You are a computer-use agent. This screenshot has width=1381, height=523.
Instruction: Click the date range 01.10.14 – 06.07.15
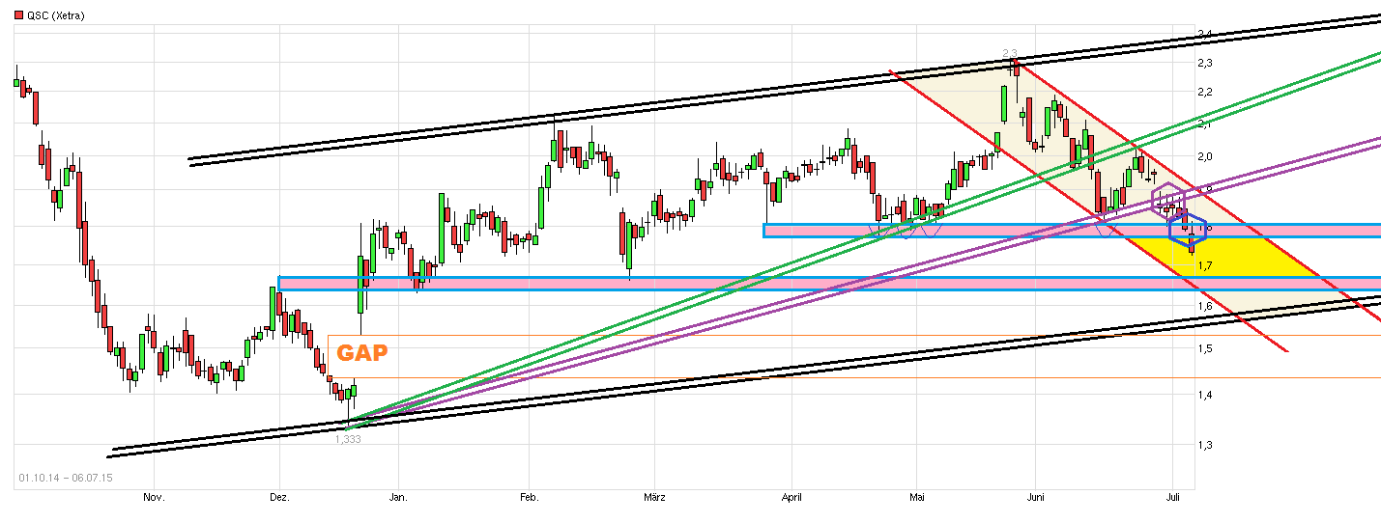pyautogui.click(x=64, y=478)
